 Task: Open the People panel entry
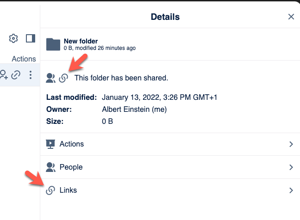pos(170,167)
